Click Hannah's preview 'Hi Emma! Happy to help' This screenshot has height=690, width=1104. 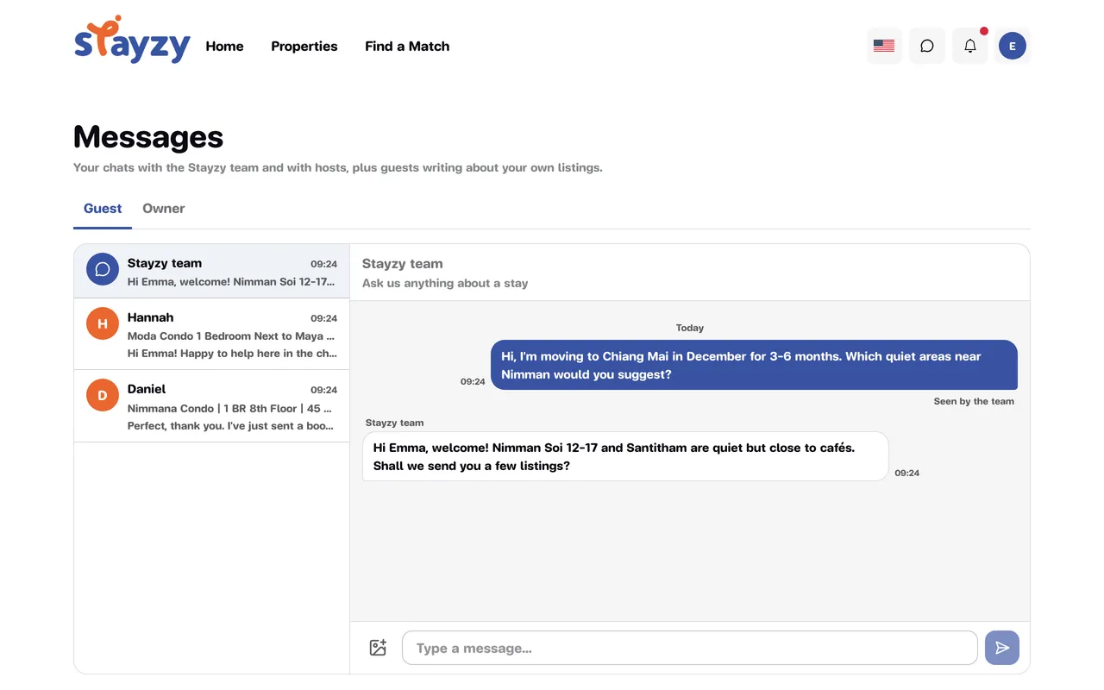pos(232,354)
